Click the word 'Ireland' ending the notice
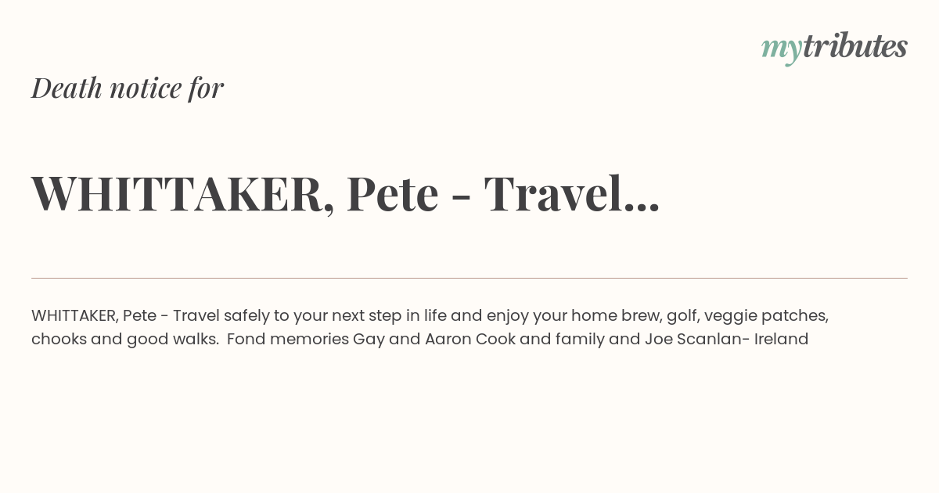This screenshot has width=939, height=493. pyautogui.click(x=781, y=339)
